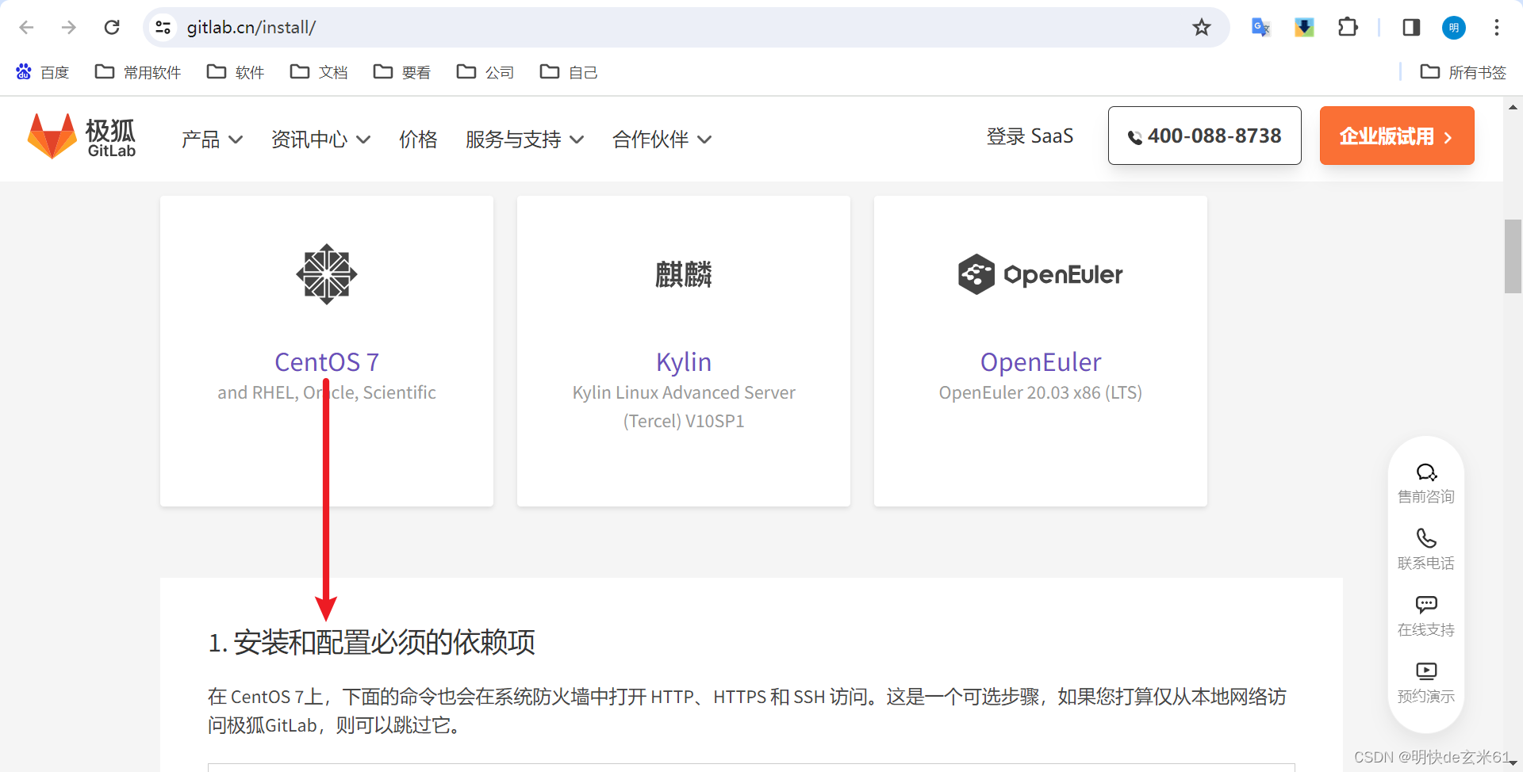Open the 在线支持 support icon
This screenshot has height=772, width=1523.
click(1425, 604)
